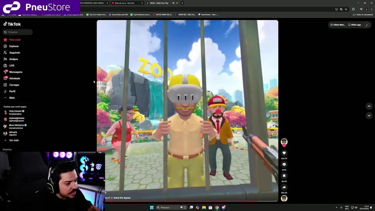This screenshot has width=375, height=211.
Task: Go to next video with down arrow
Action: 369,115
